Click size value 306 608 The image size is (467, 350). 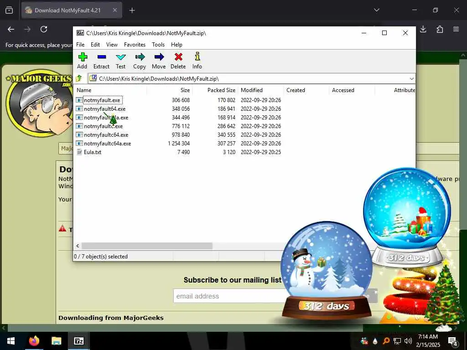point(181,100)
